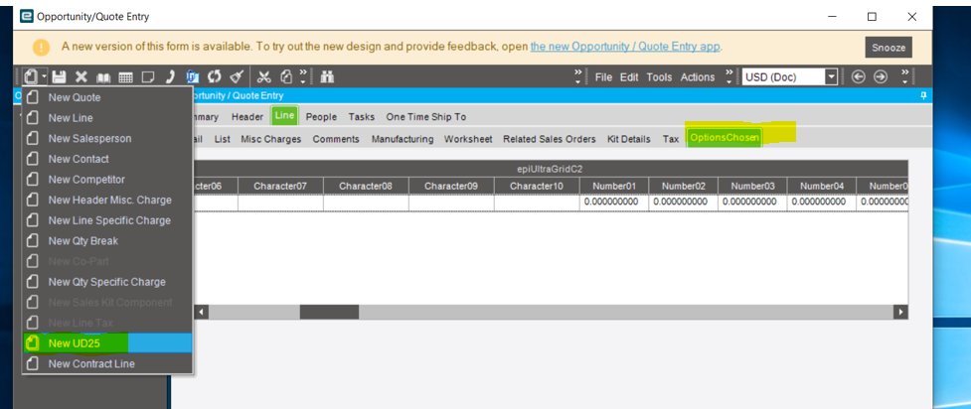Click the calendar grid toolbar icon

(x=125, y=77)
